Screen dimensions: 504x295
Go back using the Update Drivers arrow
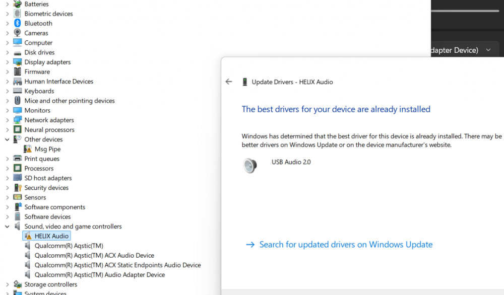[x=229, y=82]
